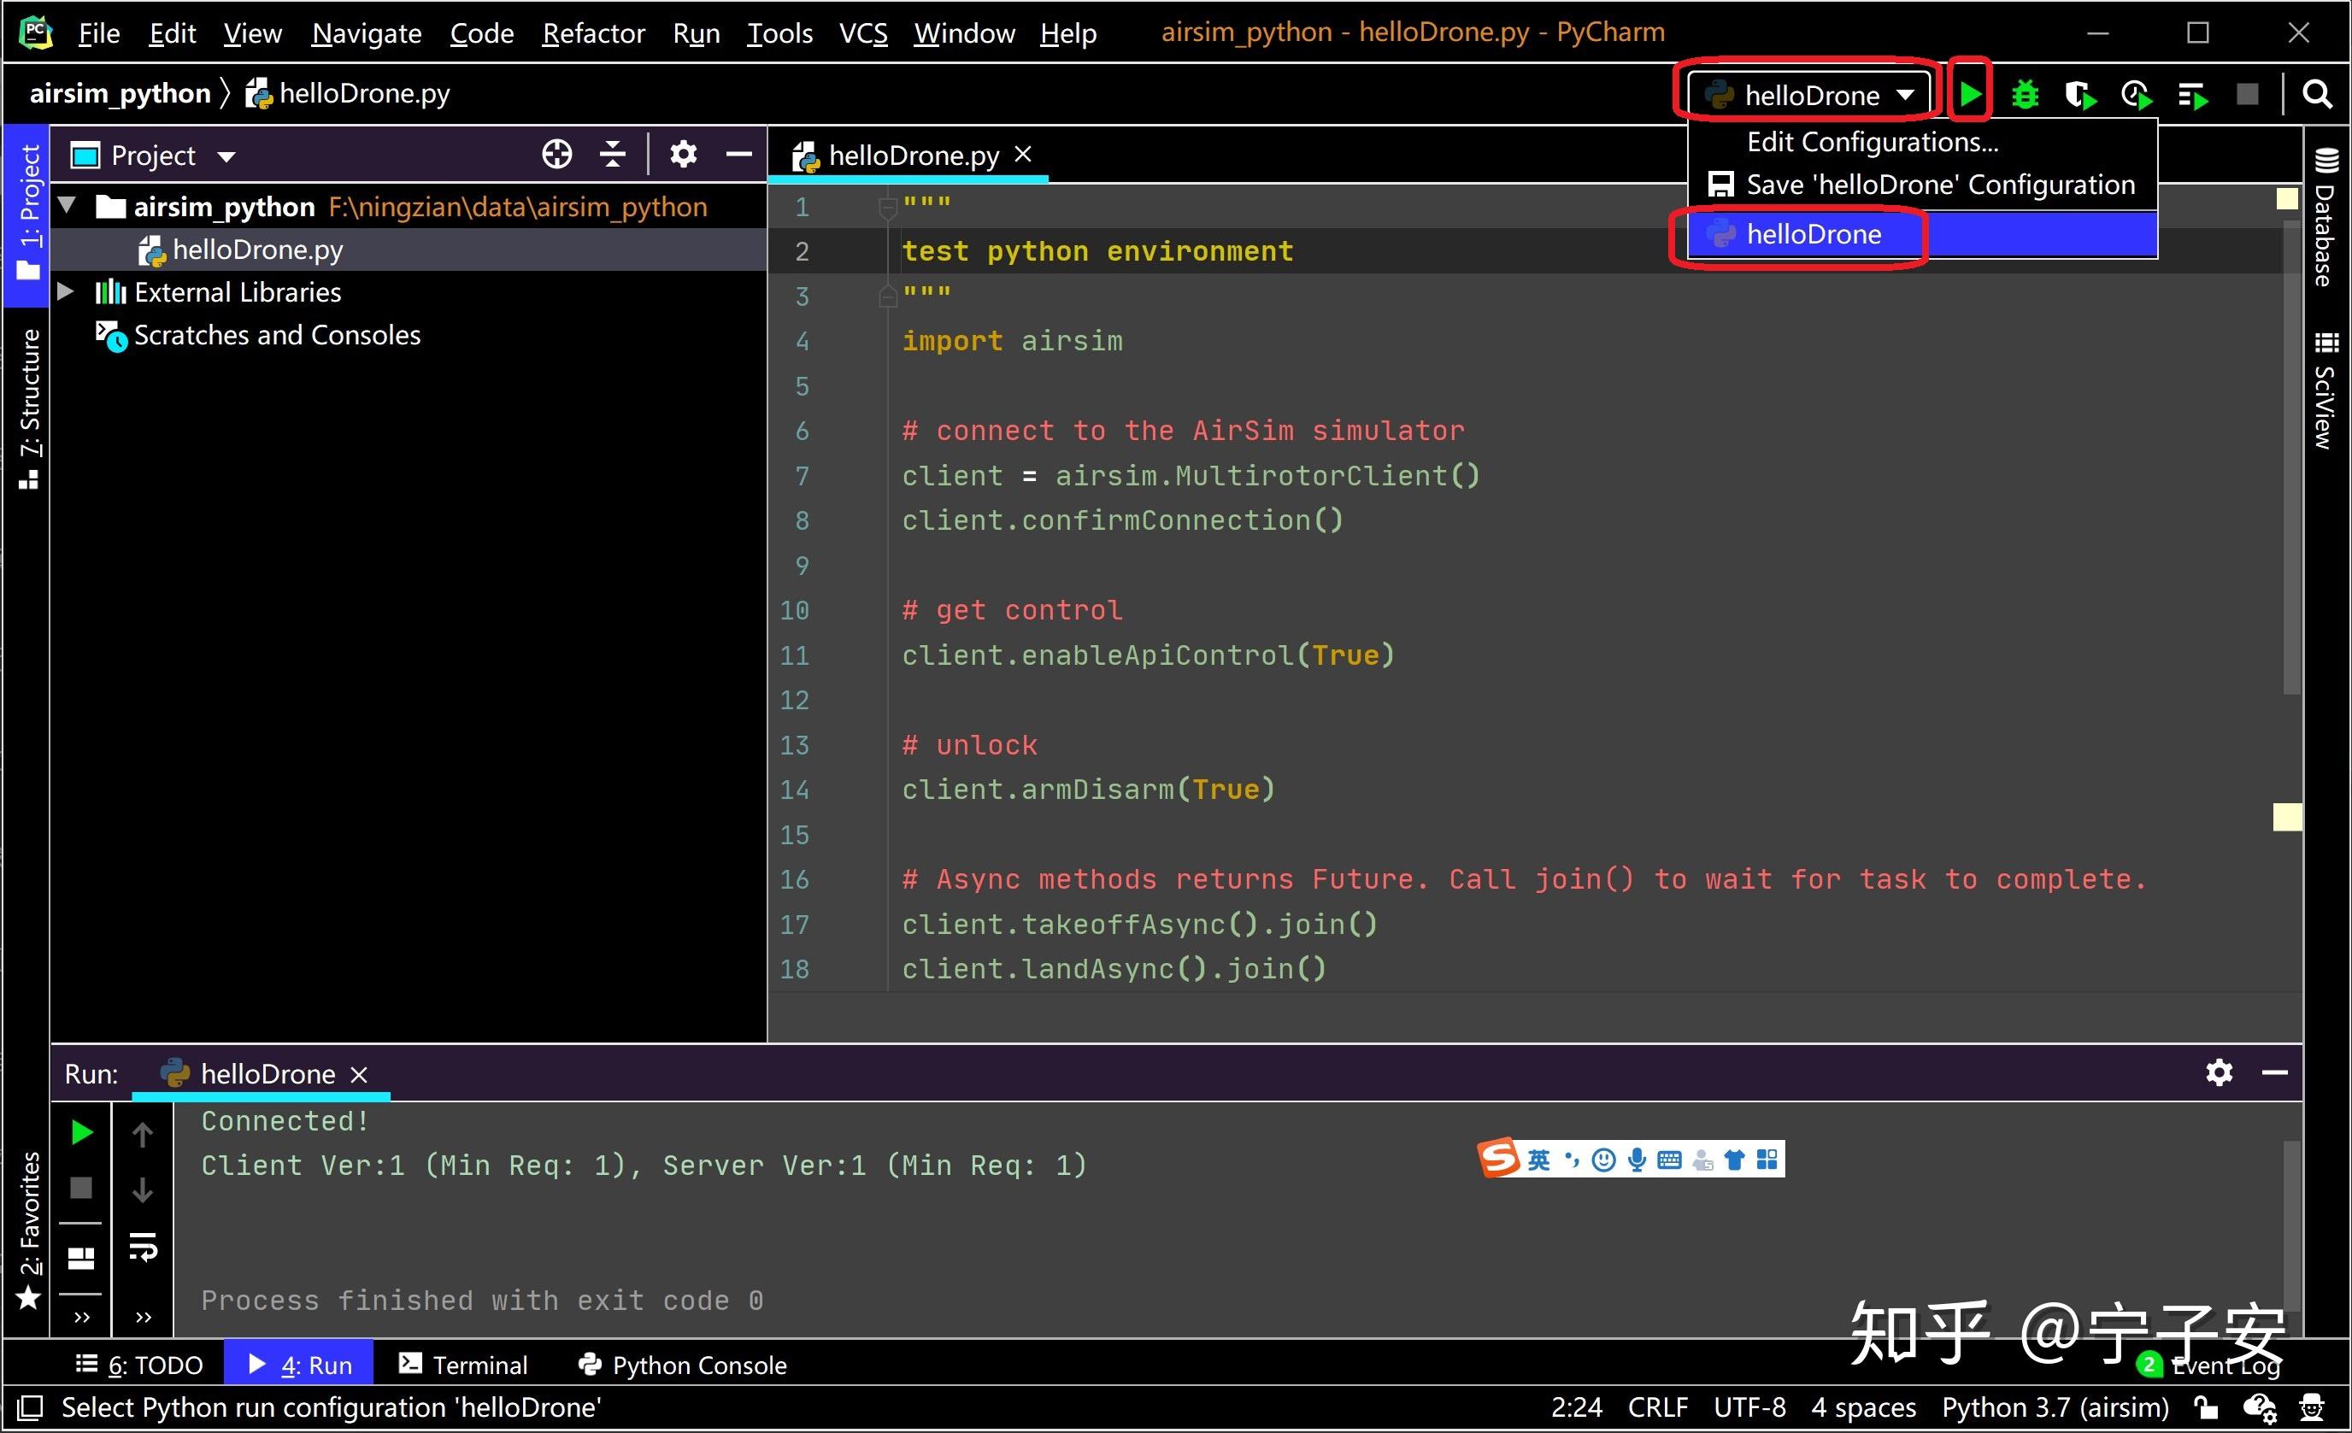The height and width of the screenshot is (1433, 2352).
Task: Toggle tool window bars icon in status bar
Action: click(x=31, y=1407)
